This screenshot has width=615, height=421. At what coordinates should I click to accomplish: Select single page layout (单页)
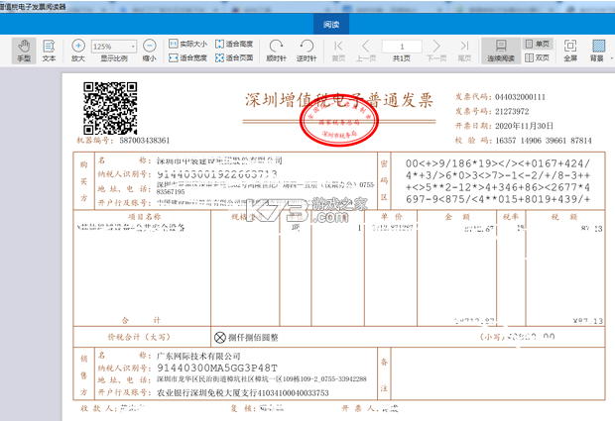(538, 44)
